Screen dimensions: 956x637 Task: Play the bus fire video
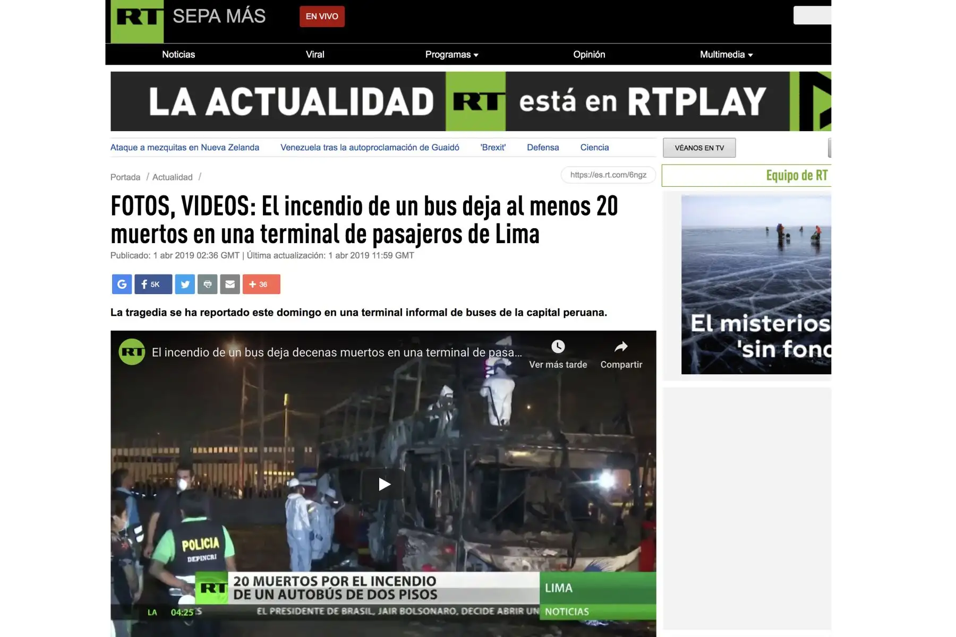[x=384, y=484]
